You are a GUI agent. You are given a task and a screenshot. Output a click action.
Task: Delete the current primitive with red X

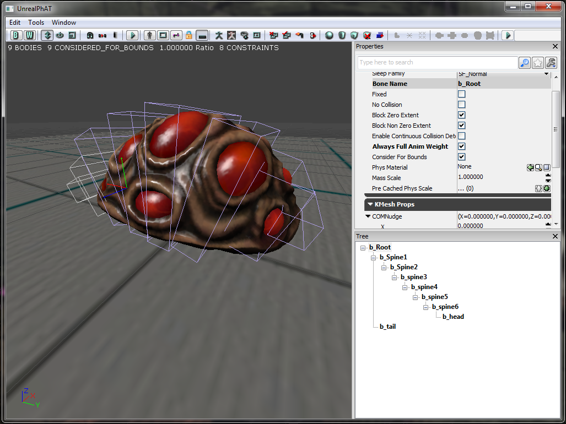tap(367, 35)
